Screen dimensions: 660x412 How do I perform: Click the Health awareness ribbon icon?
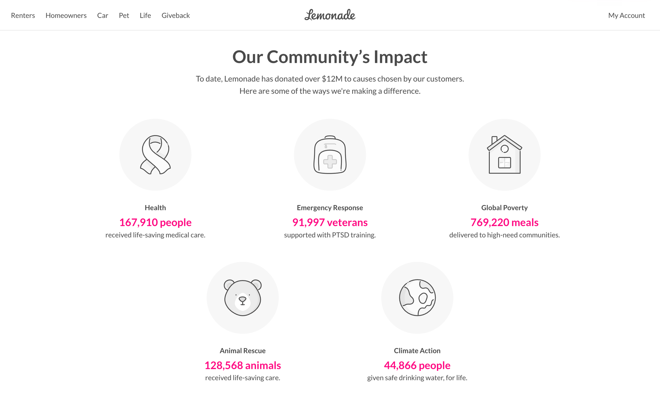[x=155, y=155]
